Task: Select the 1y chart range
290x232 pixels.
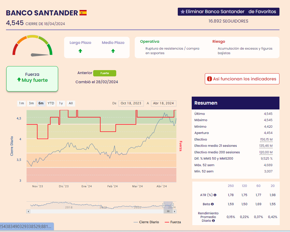Action: [61, 103]
